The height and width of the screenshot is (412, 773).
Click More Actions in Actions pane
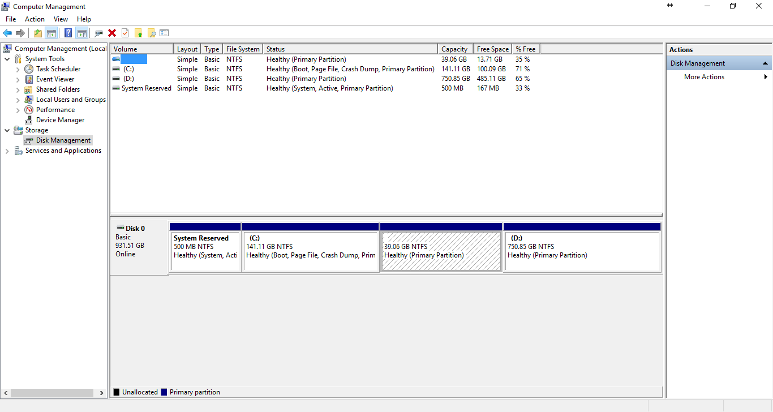704,77
